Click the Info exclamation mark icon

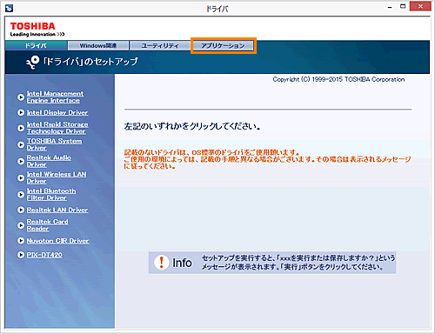click(x=161, y=263)
